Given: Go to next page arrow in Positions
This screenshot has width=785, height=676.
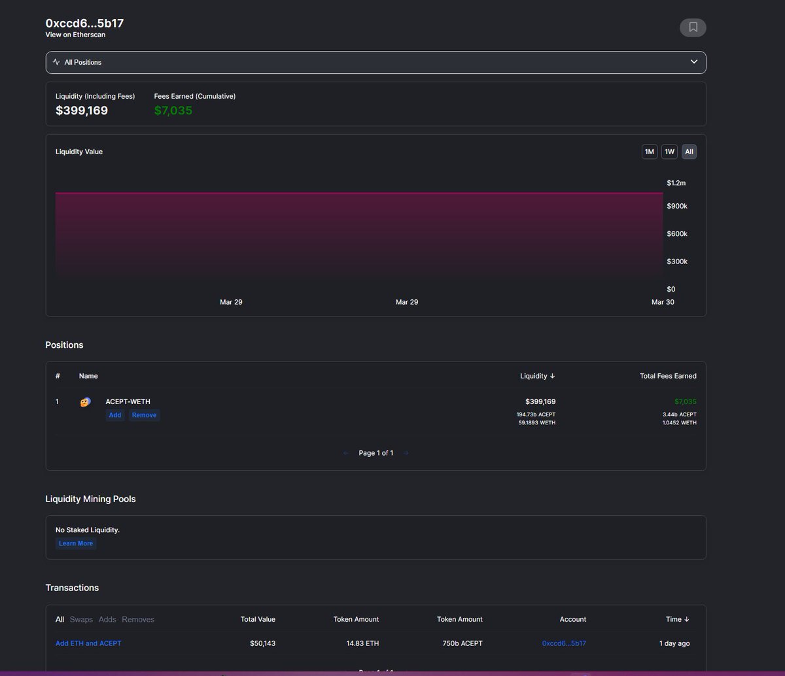Looking at the screenshot, I should 406,453.
